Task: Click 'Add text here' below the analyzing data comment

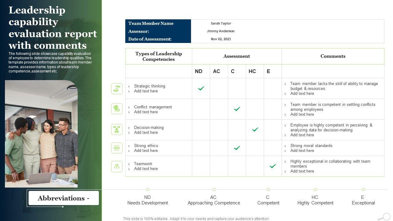Action: coord(302,135)
